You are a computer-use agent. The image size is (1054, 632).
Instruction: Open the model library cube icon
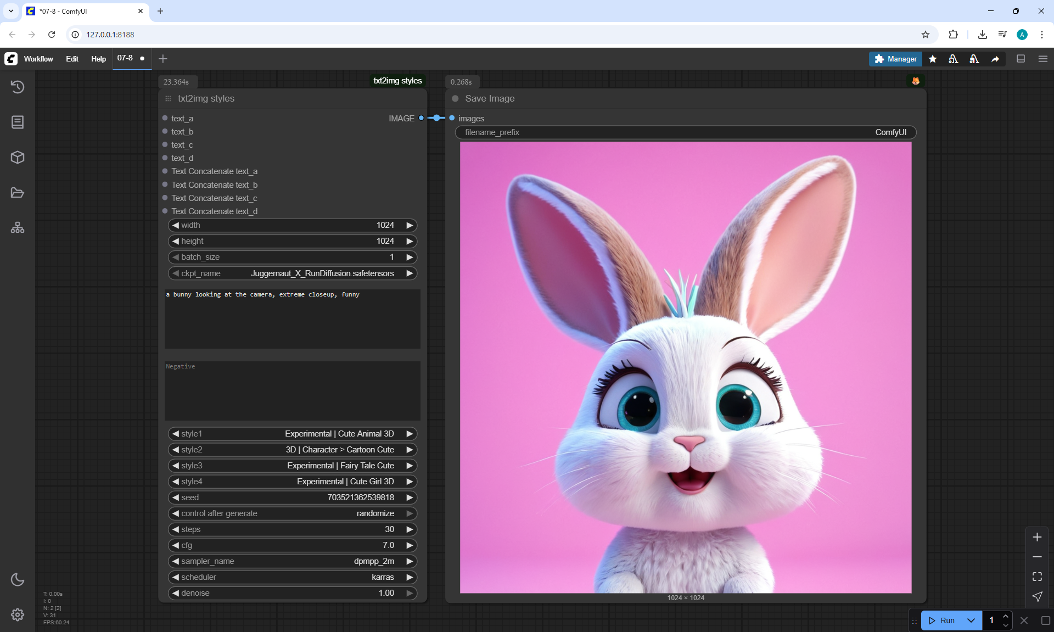18,158
